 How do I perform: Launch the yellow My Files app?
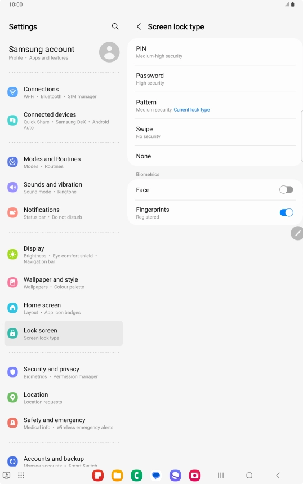(117, 476)
